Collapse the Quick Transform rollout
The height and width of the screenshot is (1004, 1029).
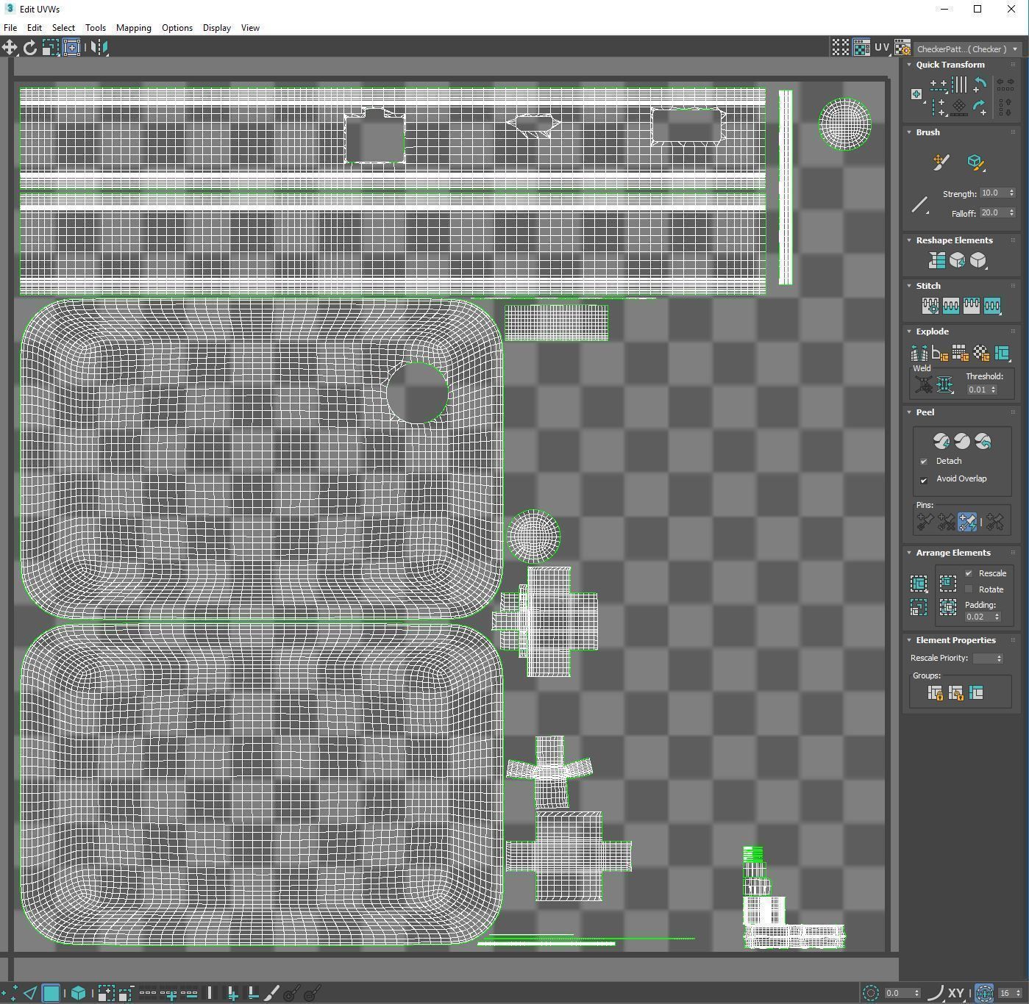(x=909, y=65)
